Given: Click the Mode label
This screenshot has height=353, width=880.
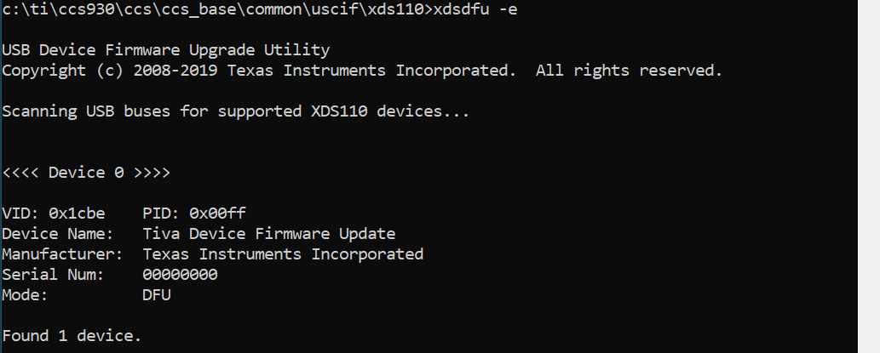Looking at the screenshot, I should (25, 294).
